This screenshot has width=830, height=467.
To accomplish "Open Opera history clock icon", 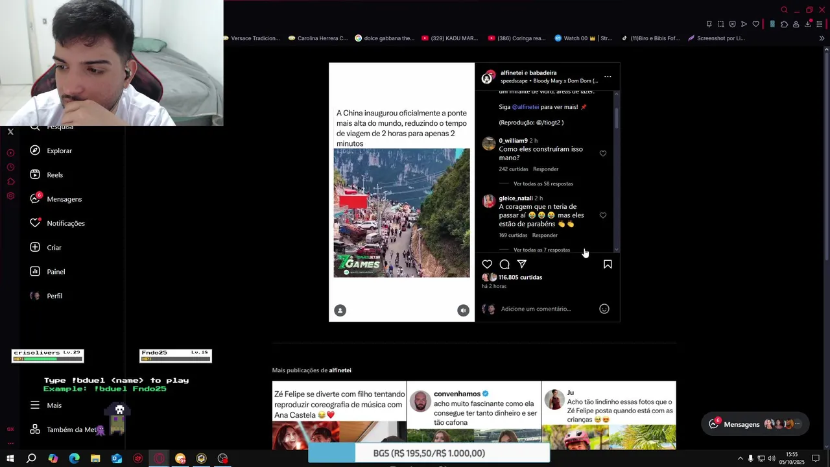I will tap(10, 167).
